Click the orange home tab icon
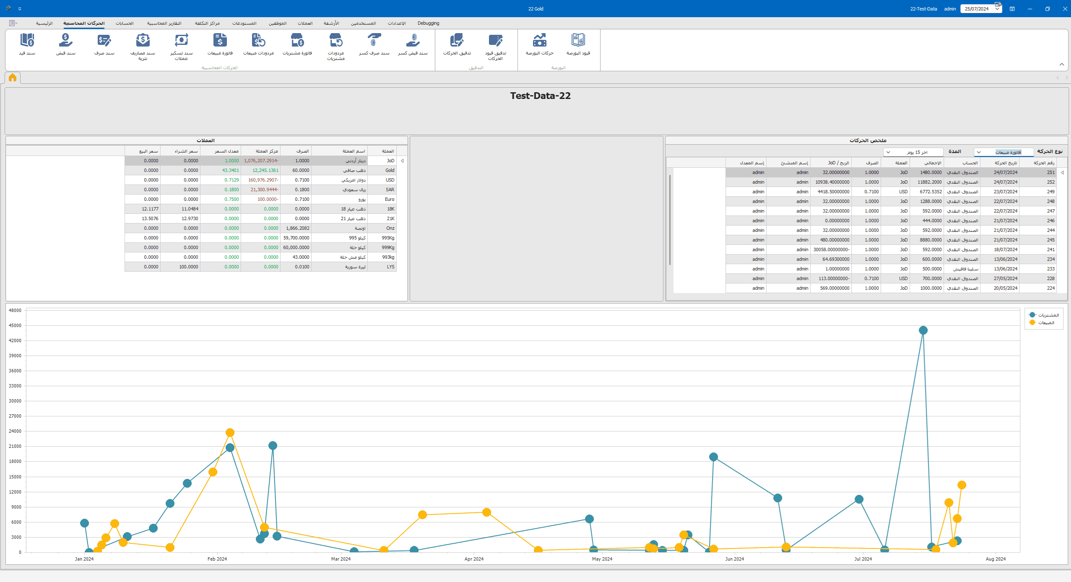The image size is (1071, 582). (x=13, y=78)
